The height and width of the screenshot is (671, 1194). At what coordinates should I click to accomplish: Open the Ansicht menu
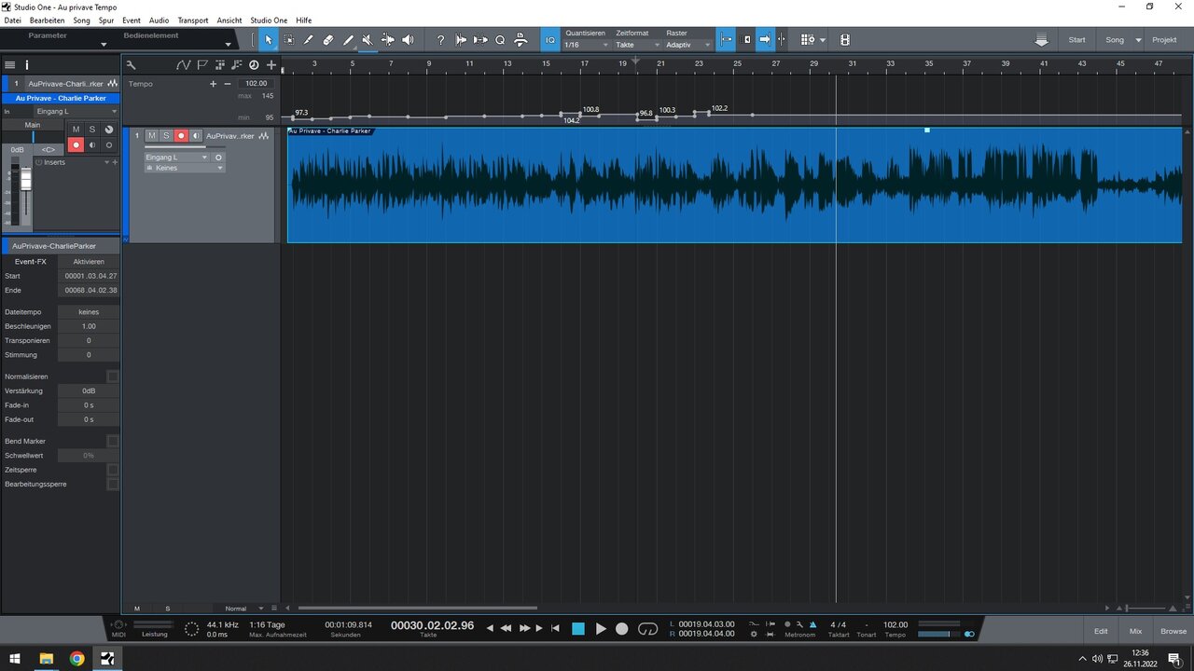click(x=229, y=20)
